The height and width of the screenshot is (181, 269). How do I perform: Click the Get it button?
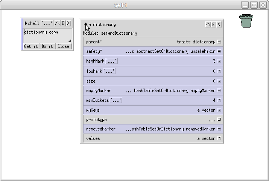tap(31, 46)
